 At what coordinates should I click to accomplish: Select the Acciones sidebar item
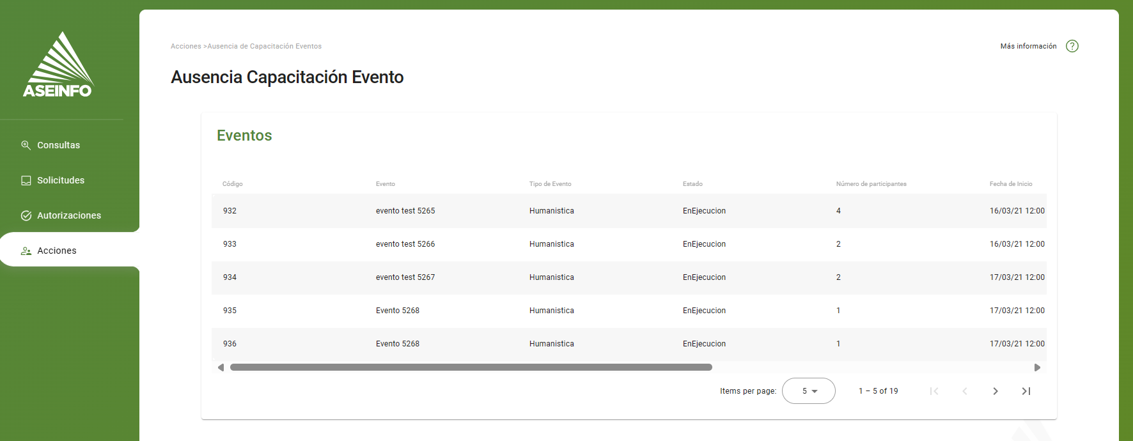(x=57, y=251)
